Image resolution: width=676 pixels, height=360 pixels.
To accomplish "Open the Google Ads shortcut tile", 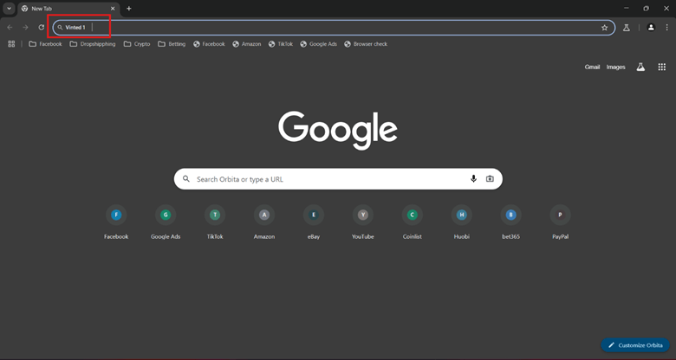I will [x=166, y=222].
